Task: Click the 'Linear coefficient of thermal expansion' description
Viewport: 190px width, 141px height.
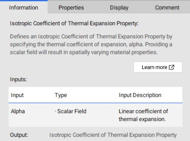Action: 143,115
